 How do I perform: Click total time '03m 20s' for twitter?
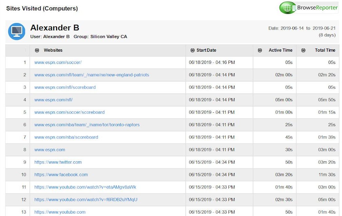point(327,162)
